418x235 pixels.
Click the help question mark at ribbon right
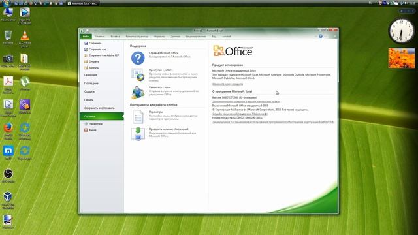pyautogui.click(x=321, y=36)
